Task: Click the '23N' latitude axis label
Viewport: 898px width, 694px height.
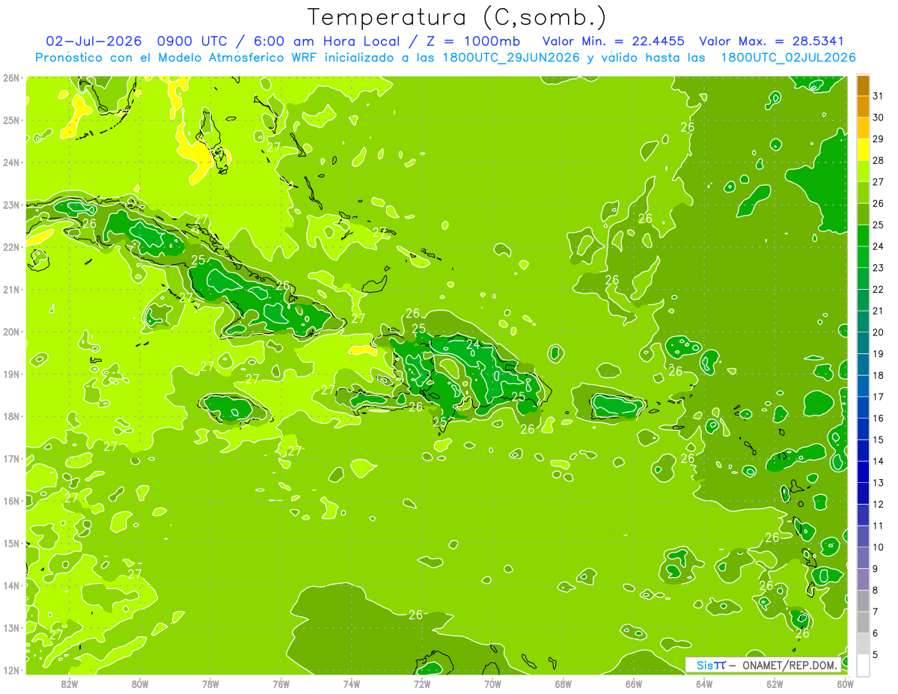Action: pos(10,204)
